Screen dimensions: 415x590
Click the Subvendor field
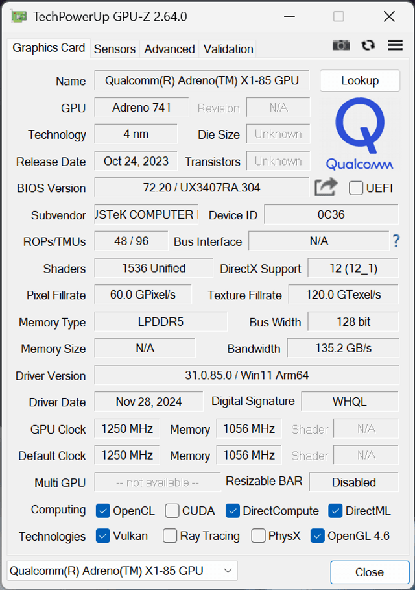pyautogui.click(x=147, y=214)
